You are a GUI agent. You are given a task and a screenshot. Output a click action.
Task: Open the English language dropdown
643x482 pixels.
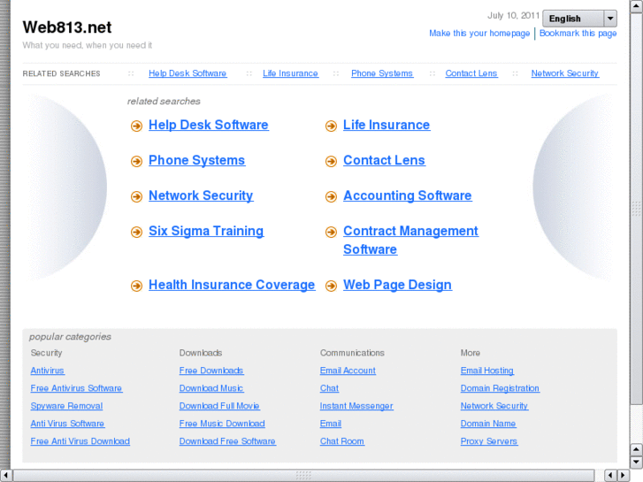tap(579, 19)
